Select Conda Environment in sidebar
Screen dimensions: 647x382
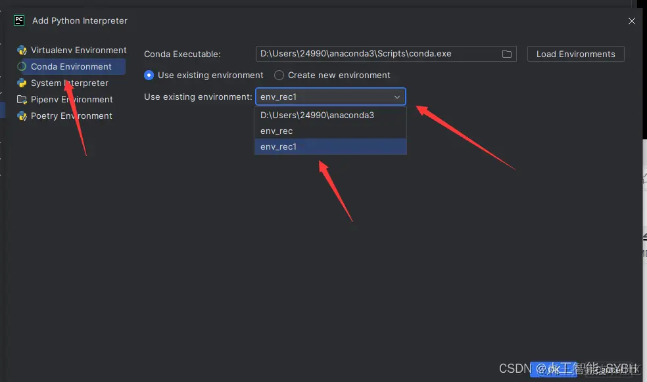70,66
